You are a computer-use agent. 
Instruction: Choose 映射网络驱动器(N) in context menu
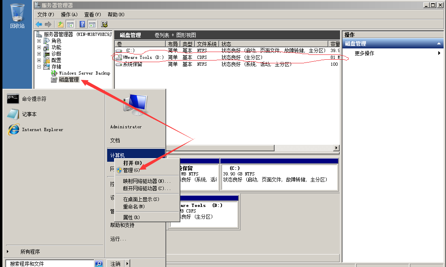tap(147, 181)
